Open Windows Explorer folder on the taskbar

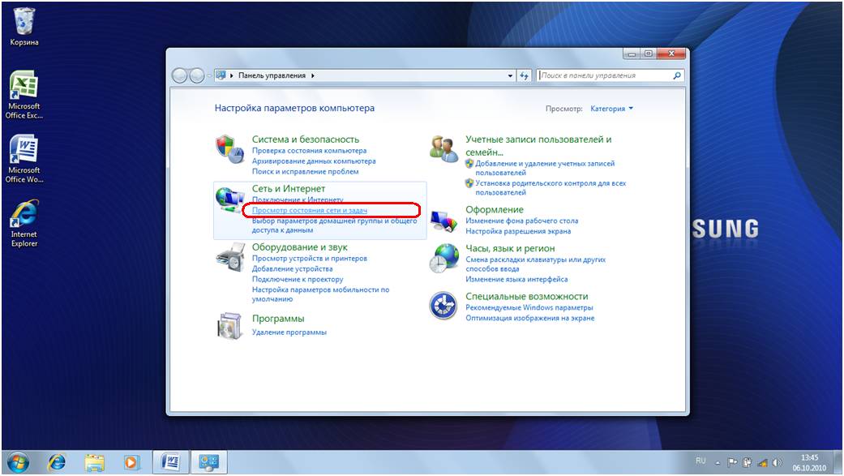(95, 462)
